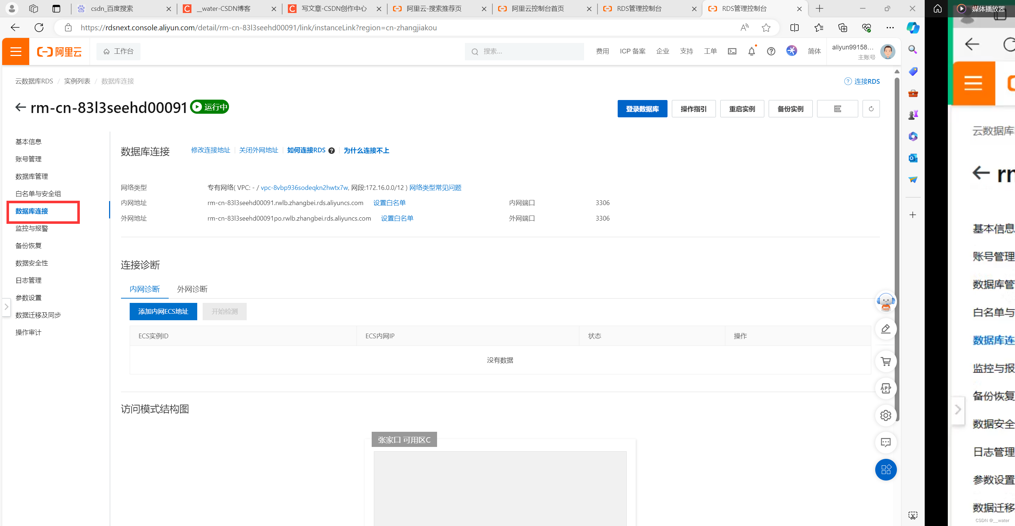This screenshot has height=526, width=1015.
Task: Click the 阿里云 logo
Action: tap(59, 52)
